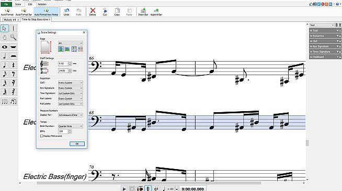Image resolution: width=342 pixels, height=191 pixels.
Task: Choose the whole note tool
Action: (5, 47)
